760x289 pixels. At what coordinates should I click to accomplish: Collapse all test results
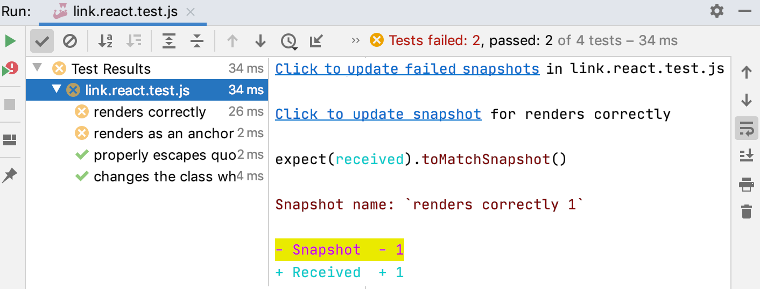point(197,41)
